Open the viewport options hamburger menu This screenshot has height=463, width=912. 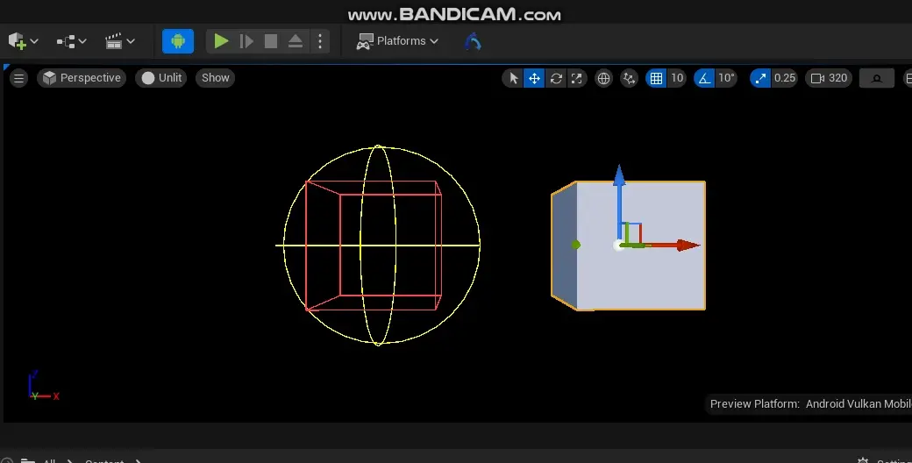coord(18,78)
